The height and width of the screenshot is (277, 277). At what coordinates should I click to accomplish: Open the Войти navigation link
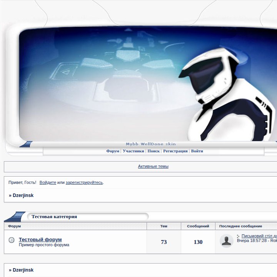pyautogui.click(x=197, y=151)
